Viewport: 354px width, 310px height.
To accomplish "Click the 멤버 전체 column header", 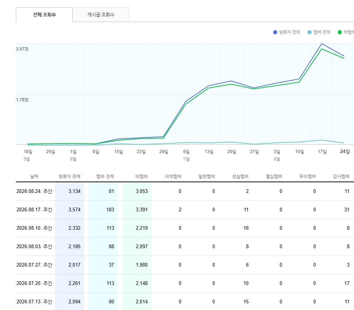I will pyautogui.click(x=105, y=176).
